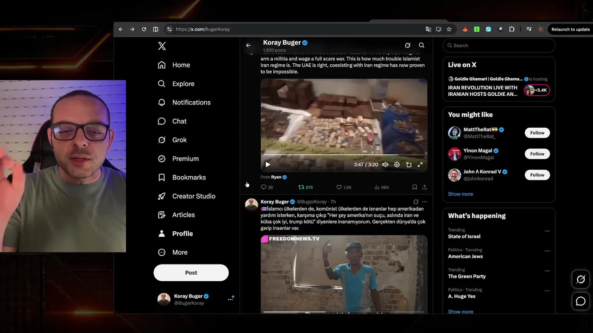Click @BugerKoray handle on second post

tap(312, 202)
